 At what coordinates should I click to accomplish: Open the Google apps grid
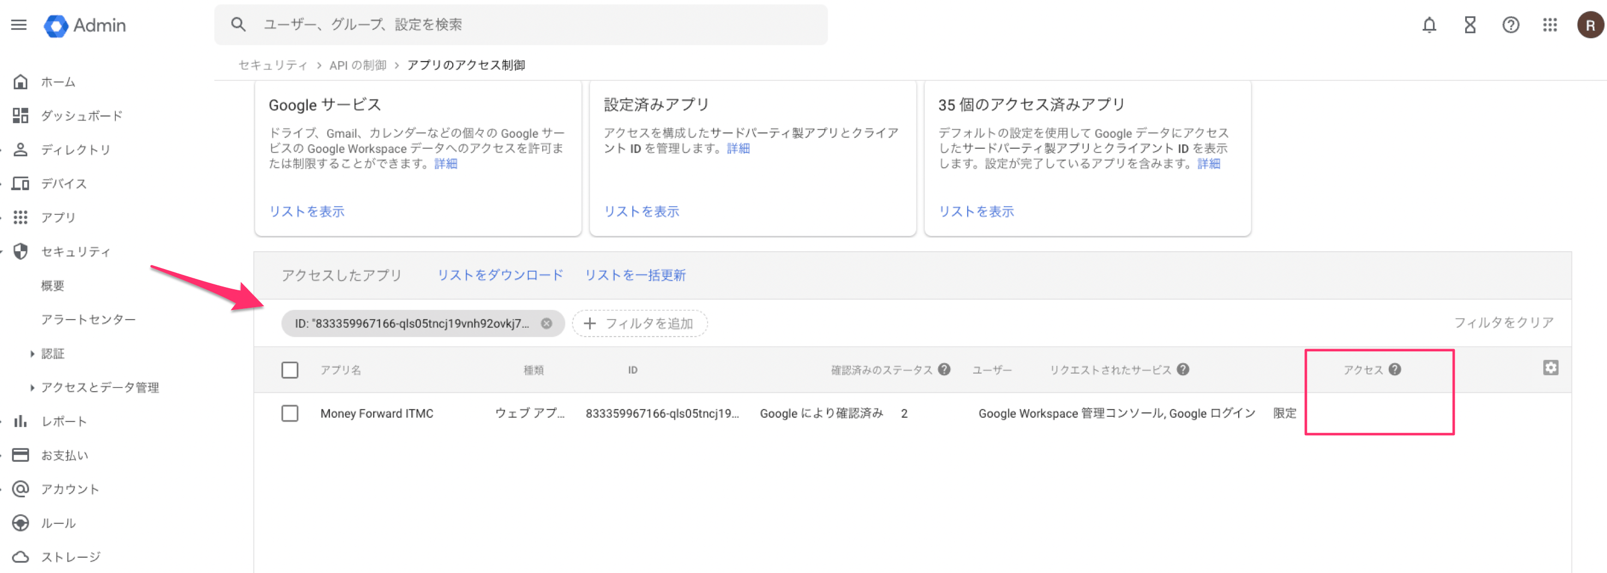coord(1550,25)
